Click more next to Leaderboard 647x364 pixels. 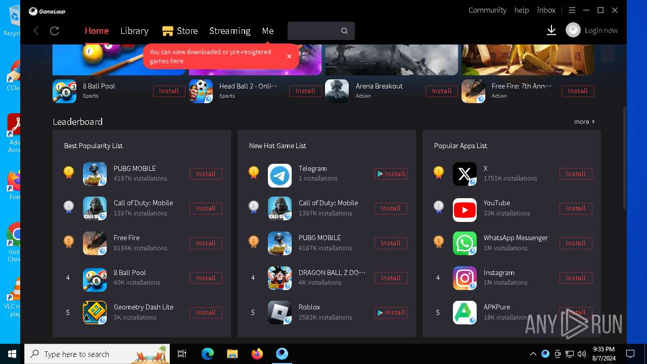pos(584,122)
